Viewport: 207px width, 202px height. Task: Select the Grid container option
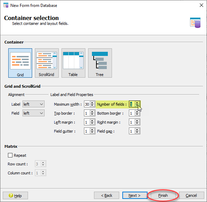[20, 63]
